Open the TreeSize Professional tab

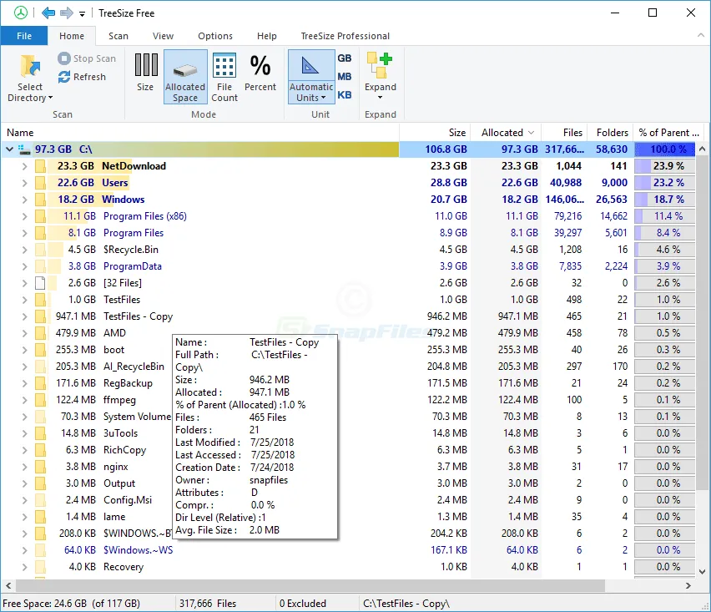[345, 36]
